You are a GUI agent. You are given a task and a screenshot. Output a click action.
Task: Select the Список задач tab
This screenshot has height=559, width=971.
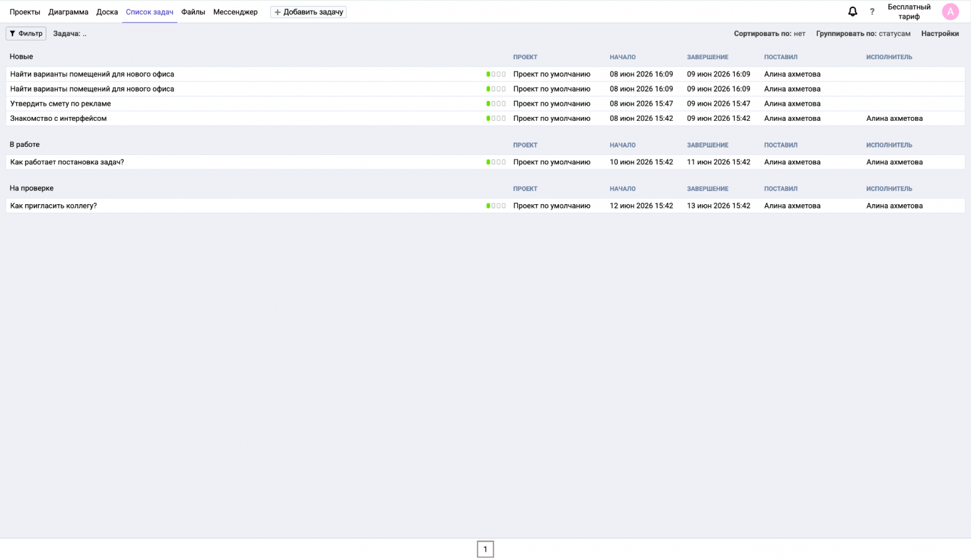(x=149, y=12)
